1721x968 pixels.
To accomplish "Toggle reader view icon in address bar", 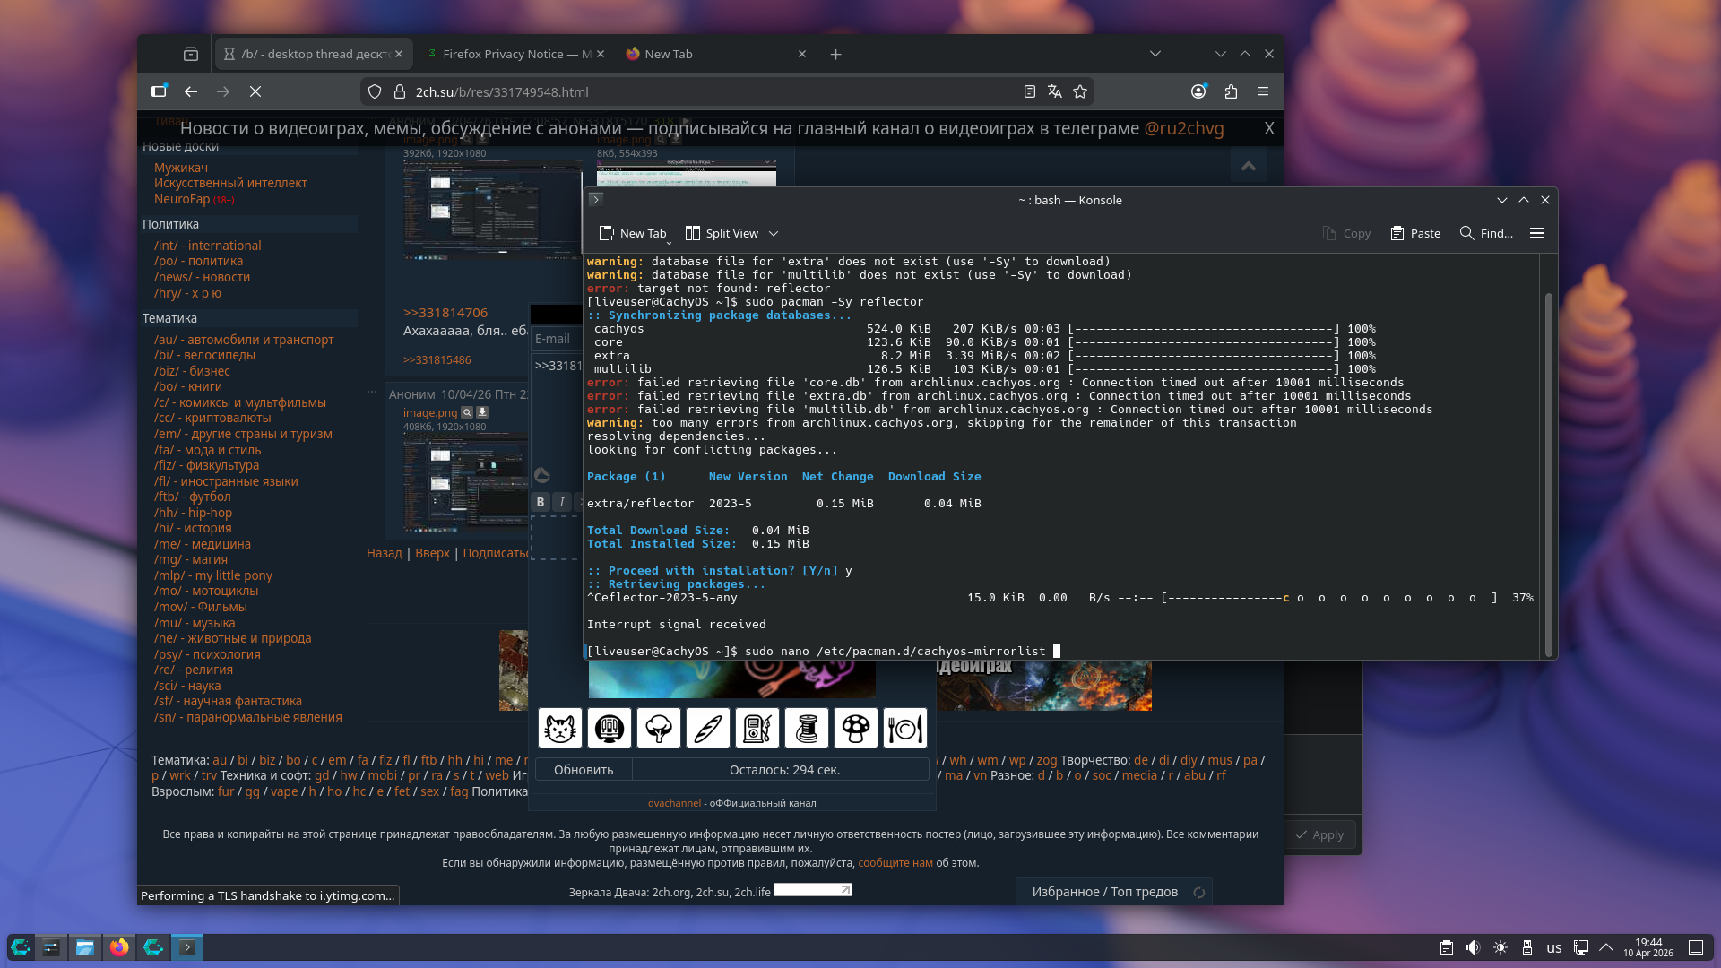I will pyautogui.click(x=1030, y=91).
